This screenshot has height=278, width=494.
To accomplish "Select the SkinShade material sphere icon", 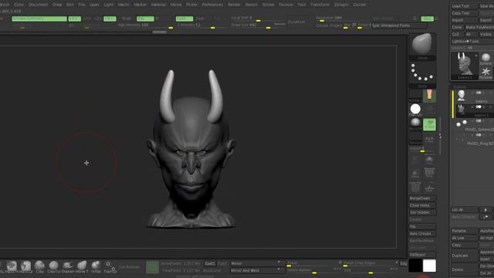I will [x=415, y=123].
